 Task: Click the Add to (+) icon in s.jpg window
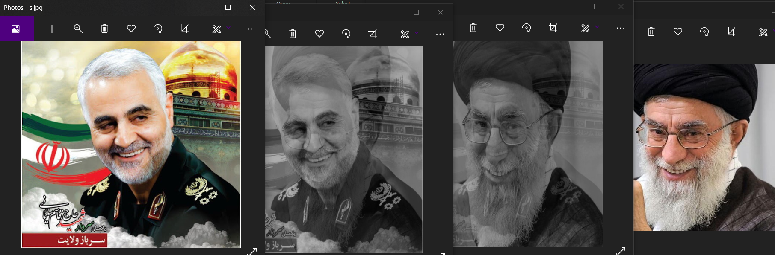(x=52, y=29)
